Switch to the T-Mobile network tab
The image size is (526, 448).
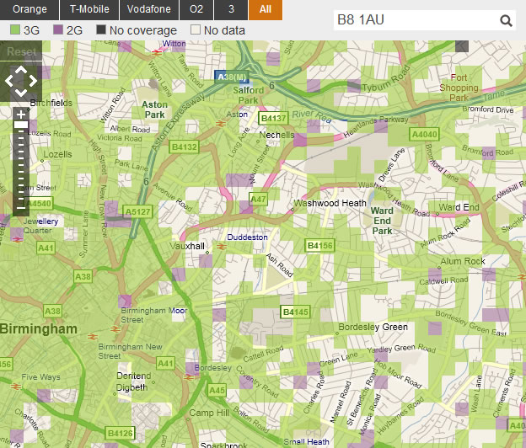coord(89,9)
